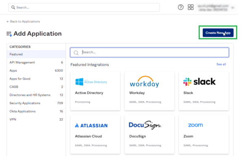242x158 pixels.
Task: Click the magnifier icon in top search bar
Action: (x=13, y=7)
